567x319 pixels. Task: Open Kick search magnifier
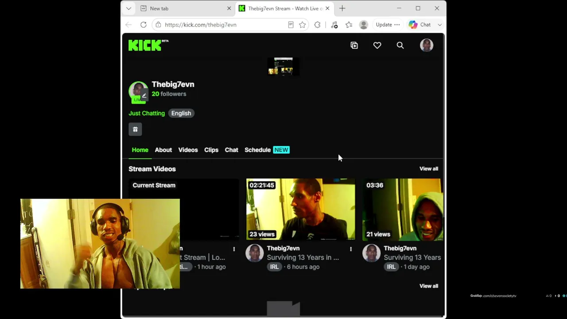click(400, 45)
